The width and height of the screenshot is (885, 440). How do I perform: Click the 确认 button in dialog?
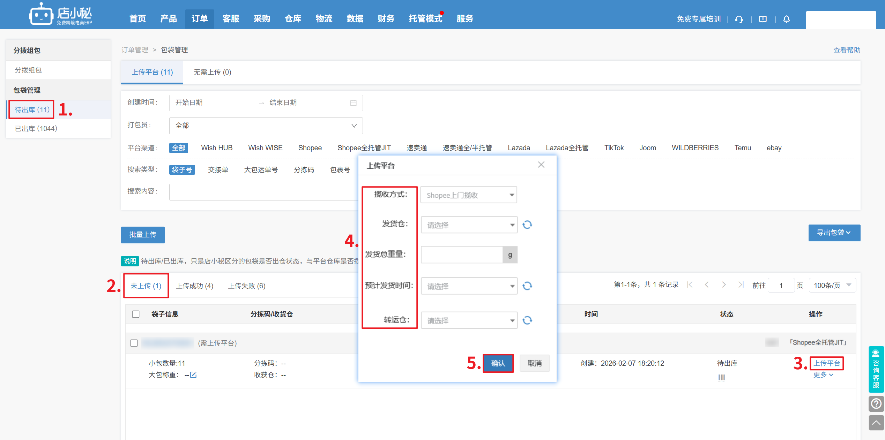[498, 363]
